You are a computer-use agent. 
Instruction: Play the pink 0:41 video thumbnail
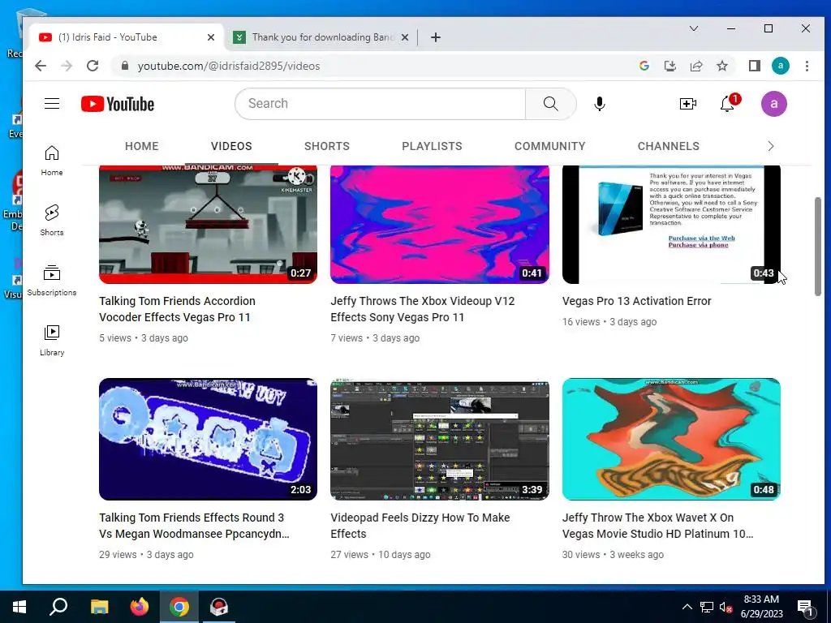pyautogui.click(x=439, y=225)
